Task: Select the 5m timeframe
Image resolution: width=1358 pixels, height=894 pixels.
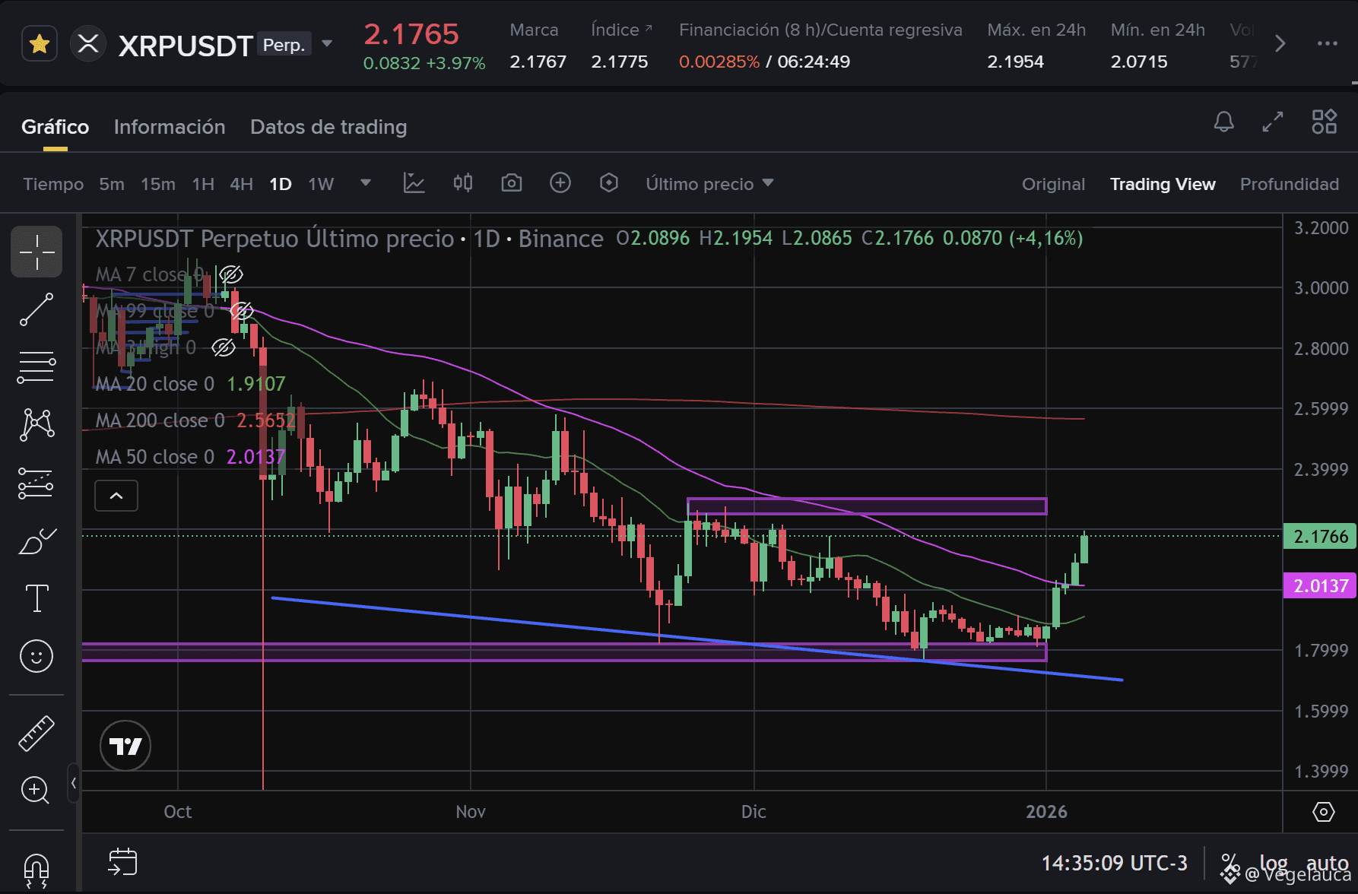Action: click(112, 184)
